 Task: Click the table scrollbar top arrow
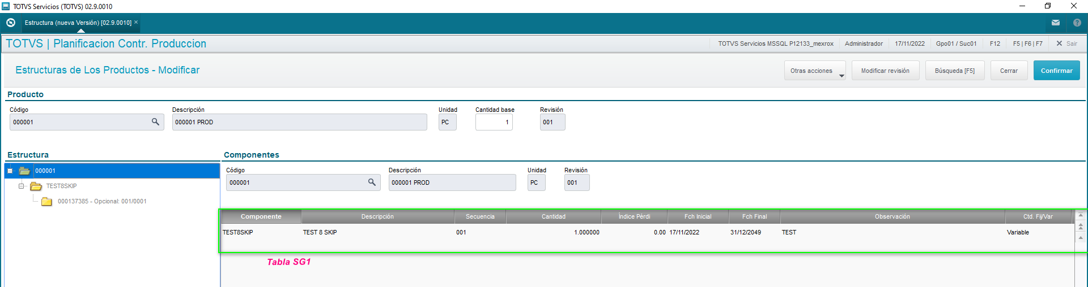point(1081,215)
